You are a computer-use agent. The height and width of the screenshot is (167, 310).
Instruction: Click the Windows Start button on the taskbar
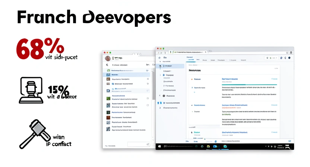[159, 146]
